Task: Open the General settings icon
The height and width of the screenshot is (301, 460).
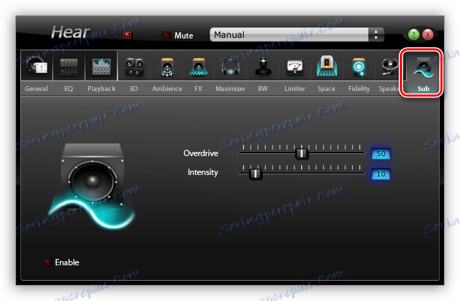Action: tap(36, 65)
